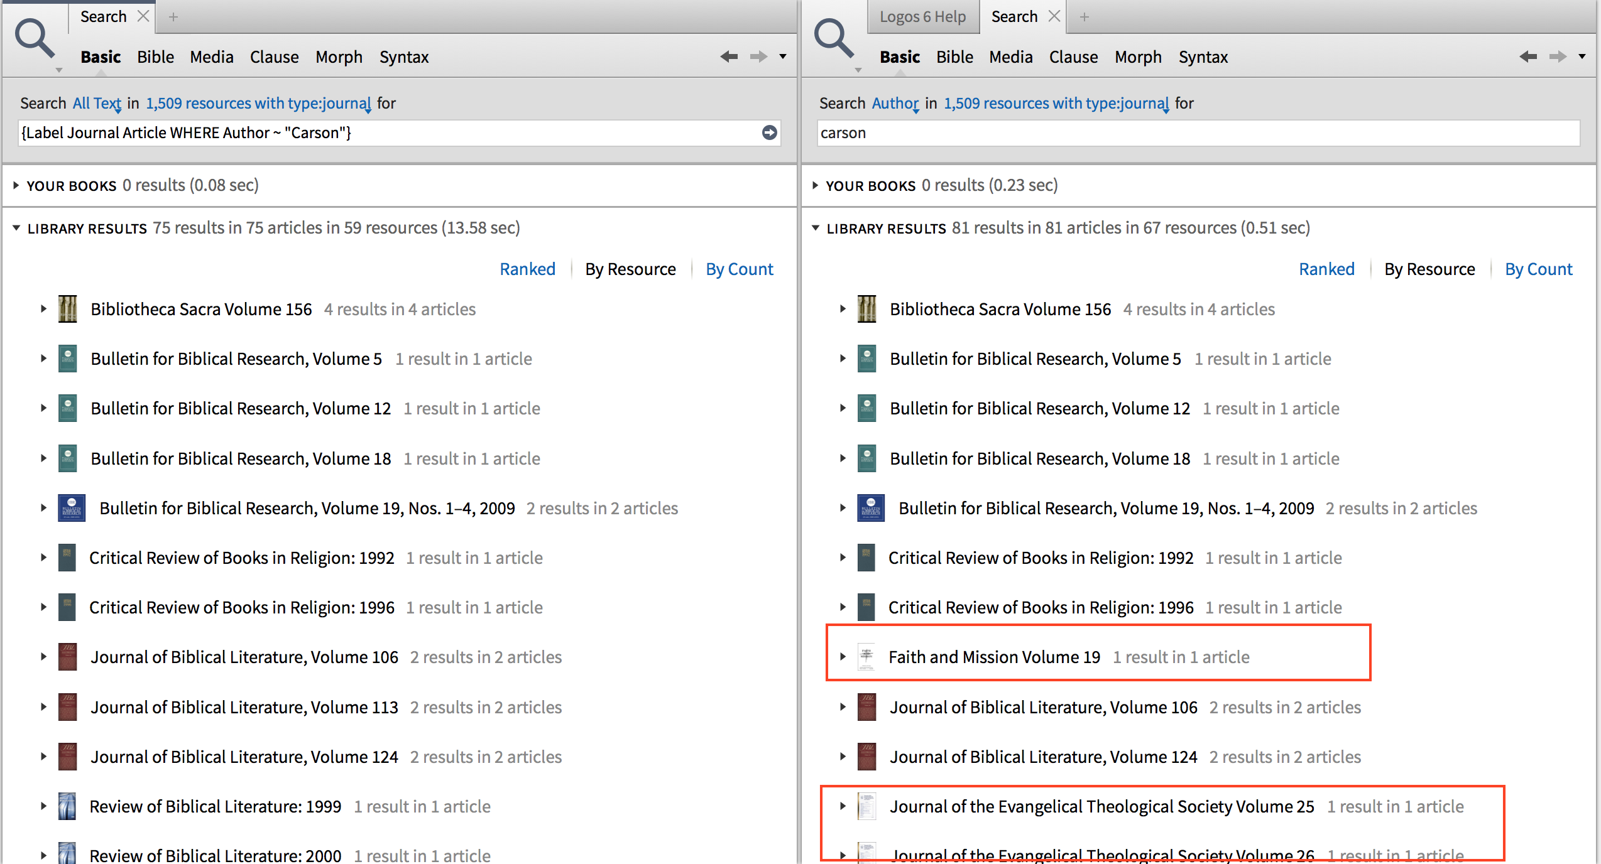Add a new tab in the right panel
1601x864 pixels.
tap(1084, 17)
